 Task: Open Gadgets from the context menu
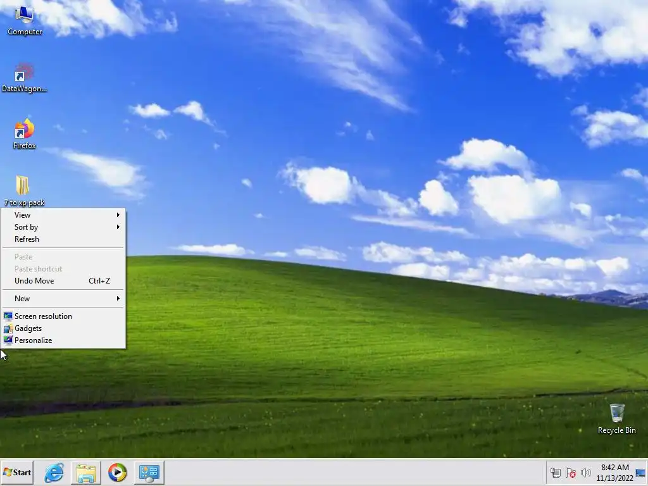pyautogui.click(x=63, y=328)
